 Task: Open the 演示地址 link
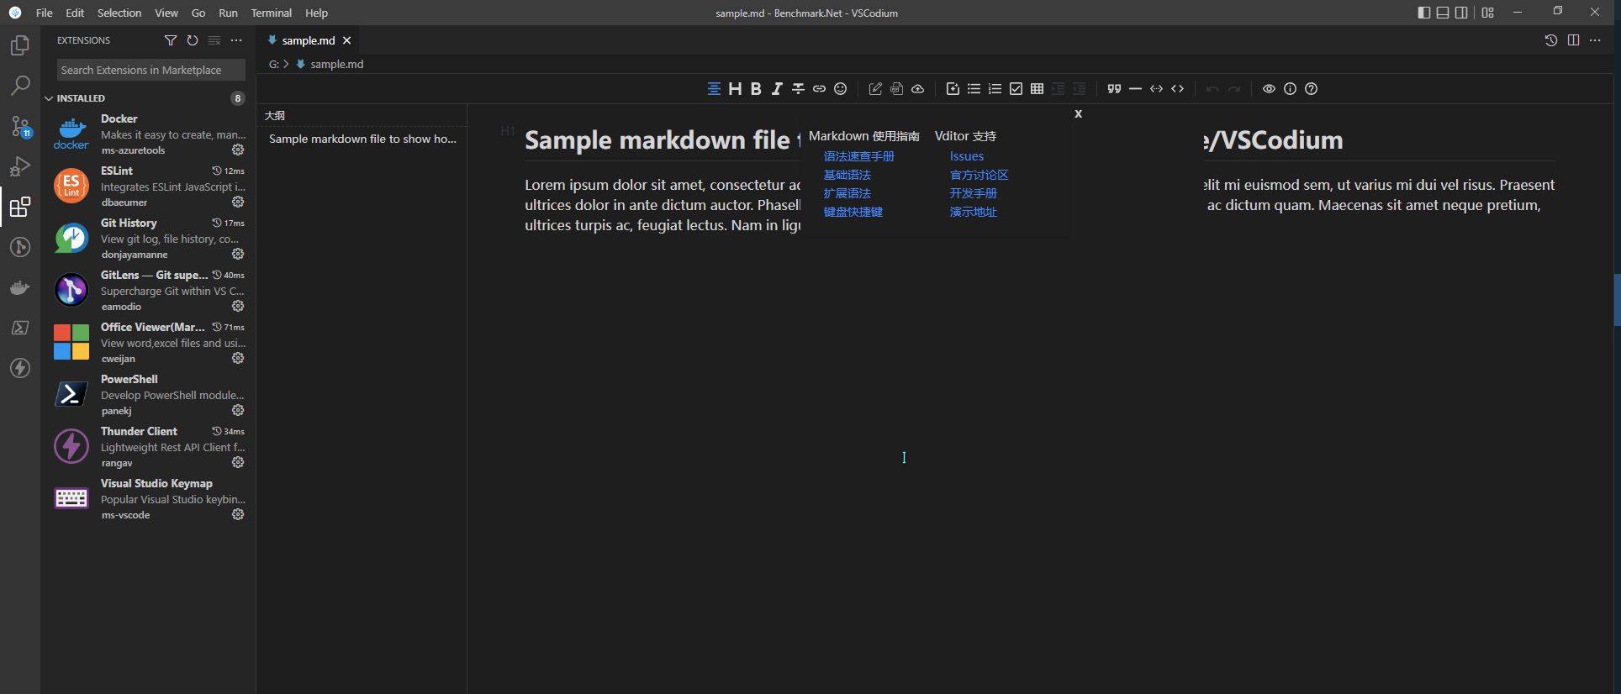(x=973, y=212)
